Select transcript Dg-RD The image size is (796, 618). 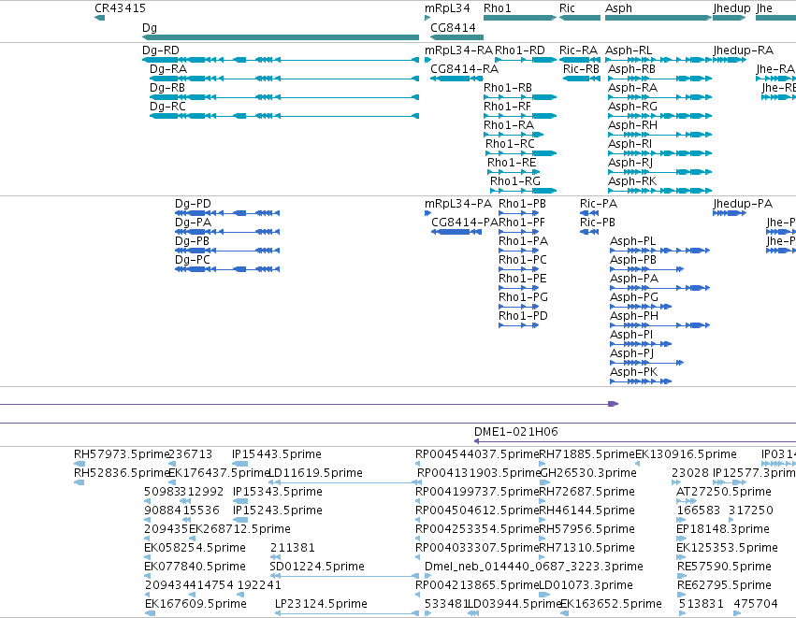tap(281, 60)
